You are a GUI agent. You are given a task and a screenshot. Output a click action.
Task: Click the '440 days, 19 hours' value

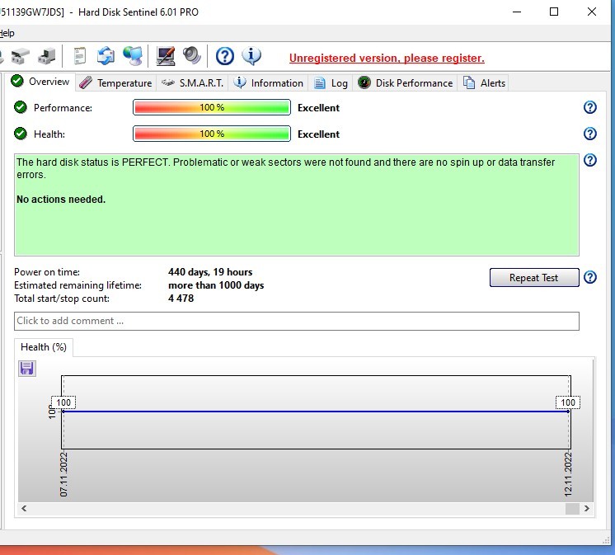tap(210, 272)
